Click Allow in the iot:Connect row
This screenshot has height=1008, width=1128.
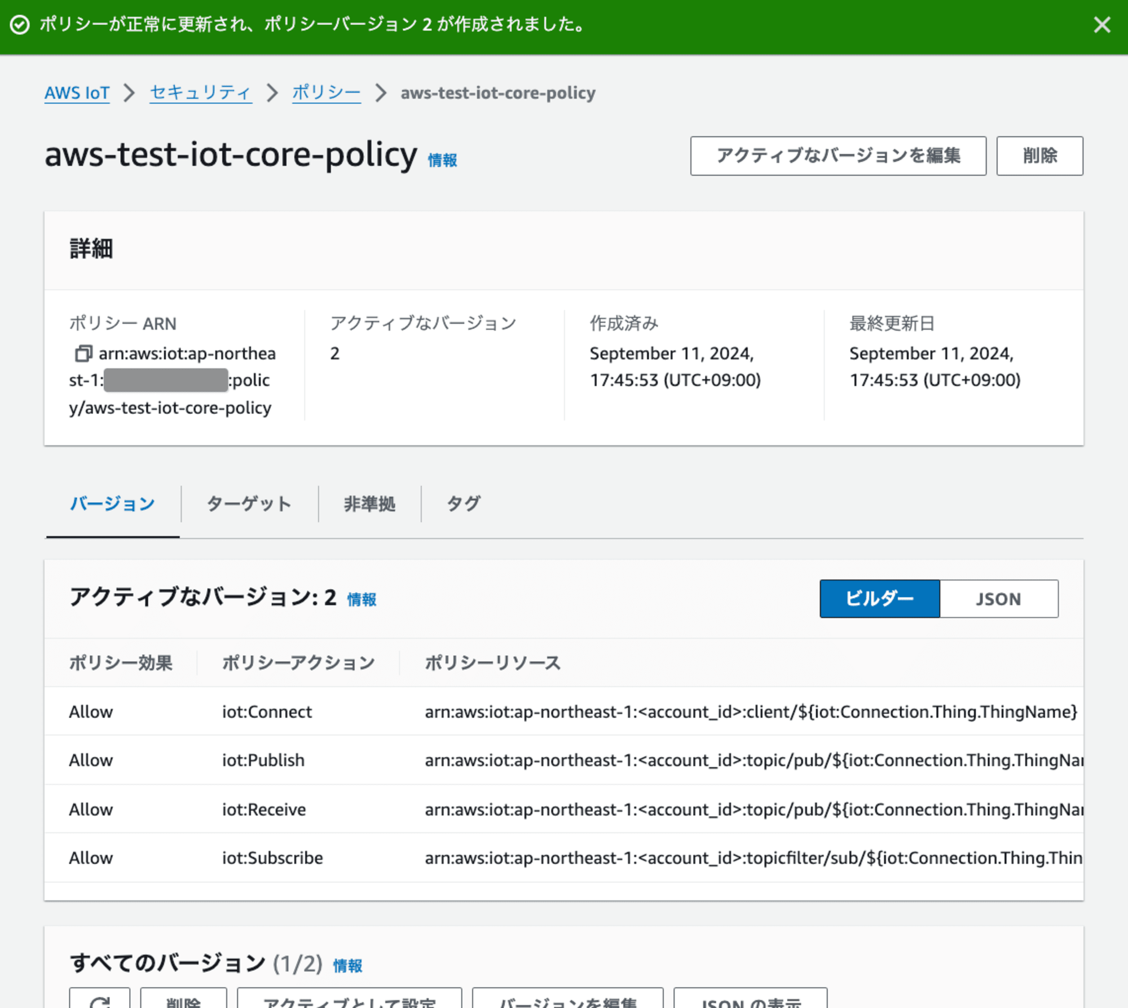click(x=91, y=711)
